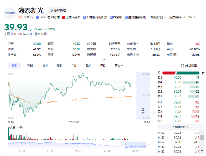Select the 分时 chart tab
The image size is (206, 156).
(14, 66)
